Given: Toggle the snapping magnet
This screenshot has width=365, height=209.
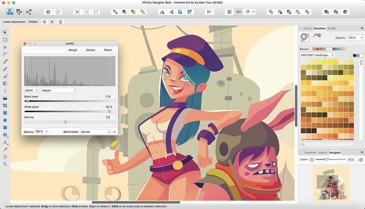Looking at the screenshot, I should pos(247,12).
